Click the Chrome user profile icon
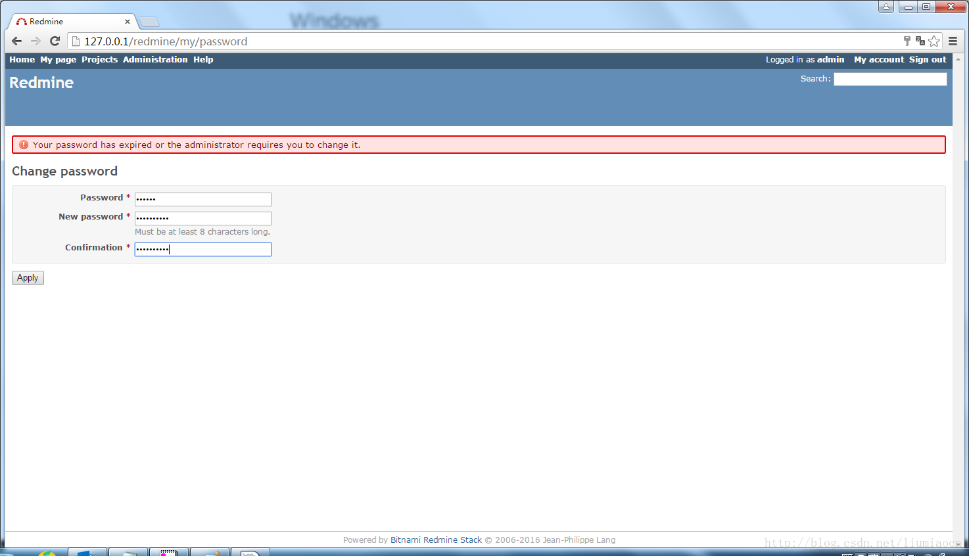969x556 pixels. (x=886, y=7)
